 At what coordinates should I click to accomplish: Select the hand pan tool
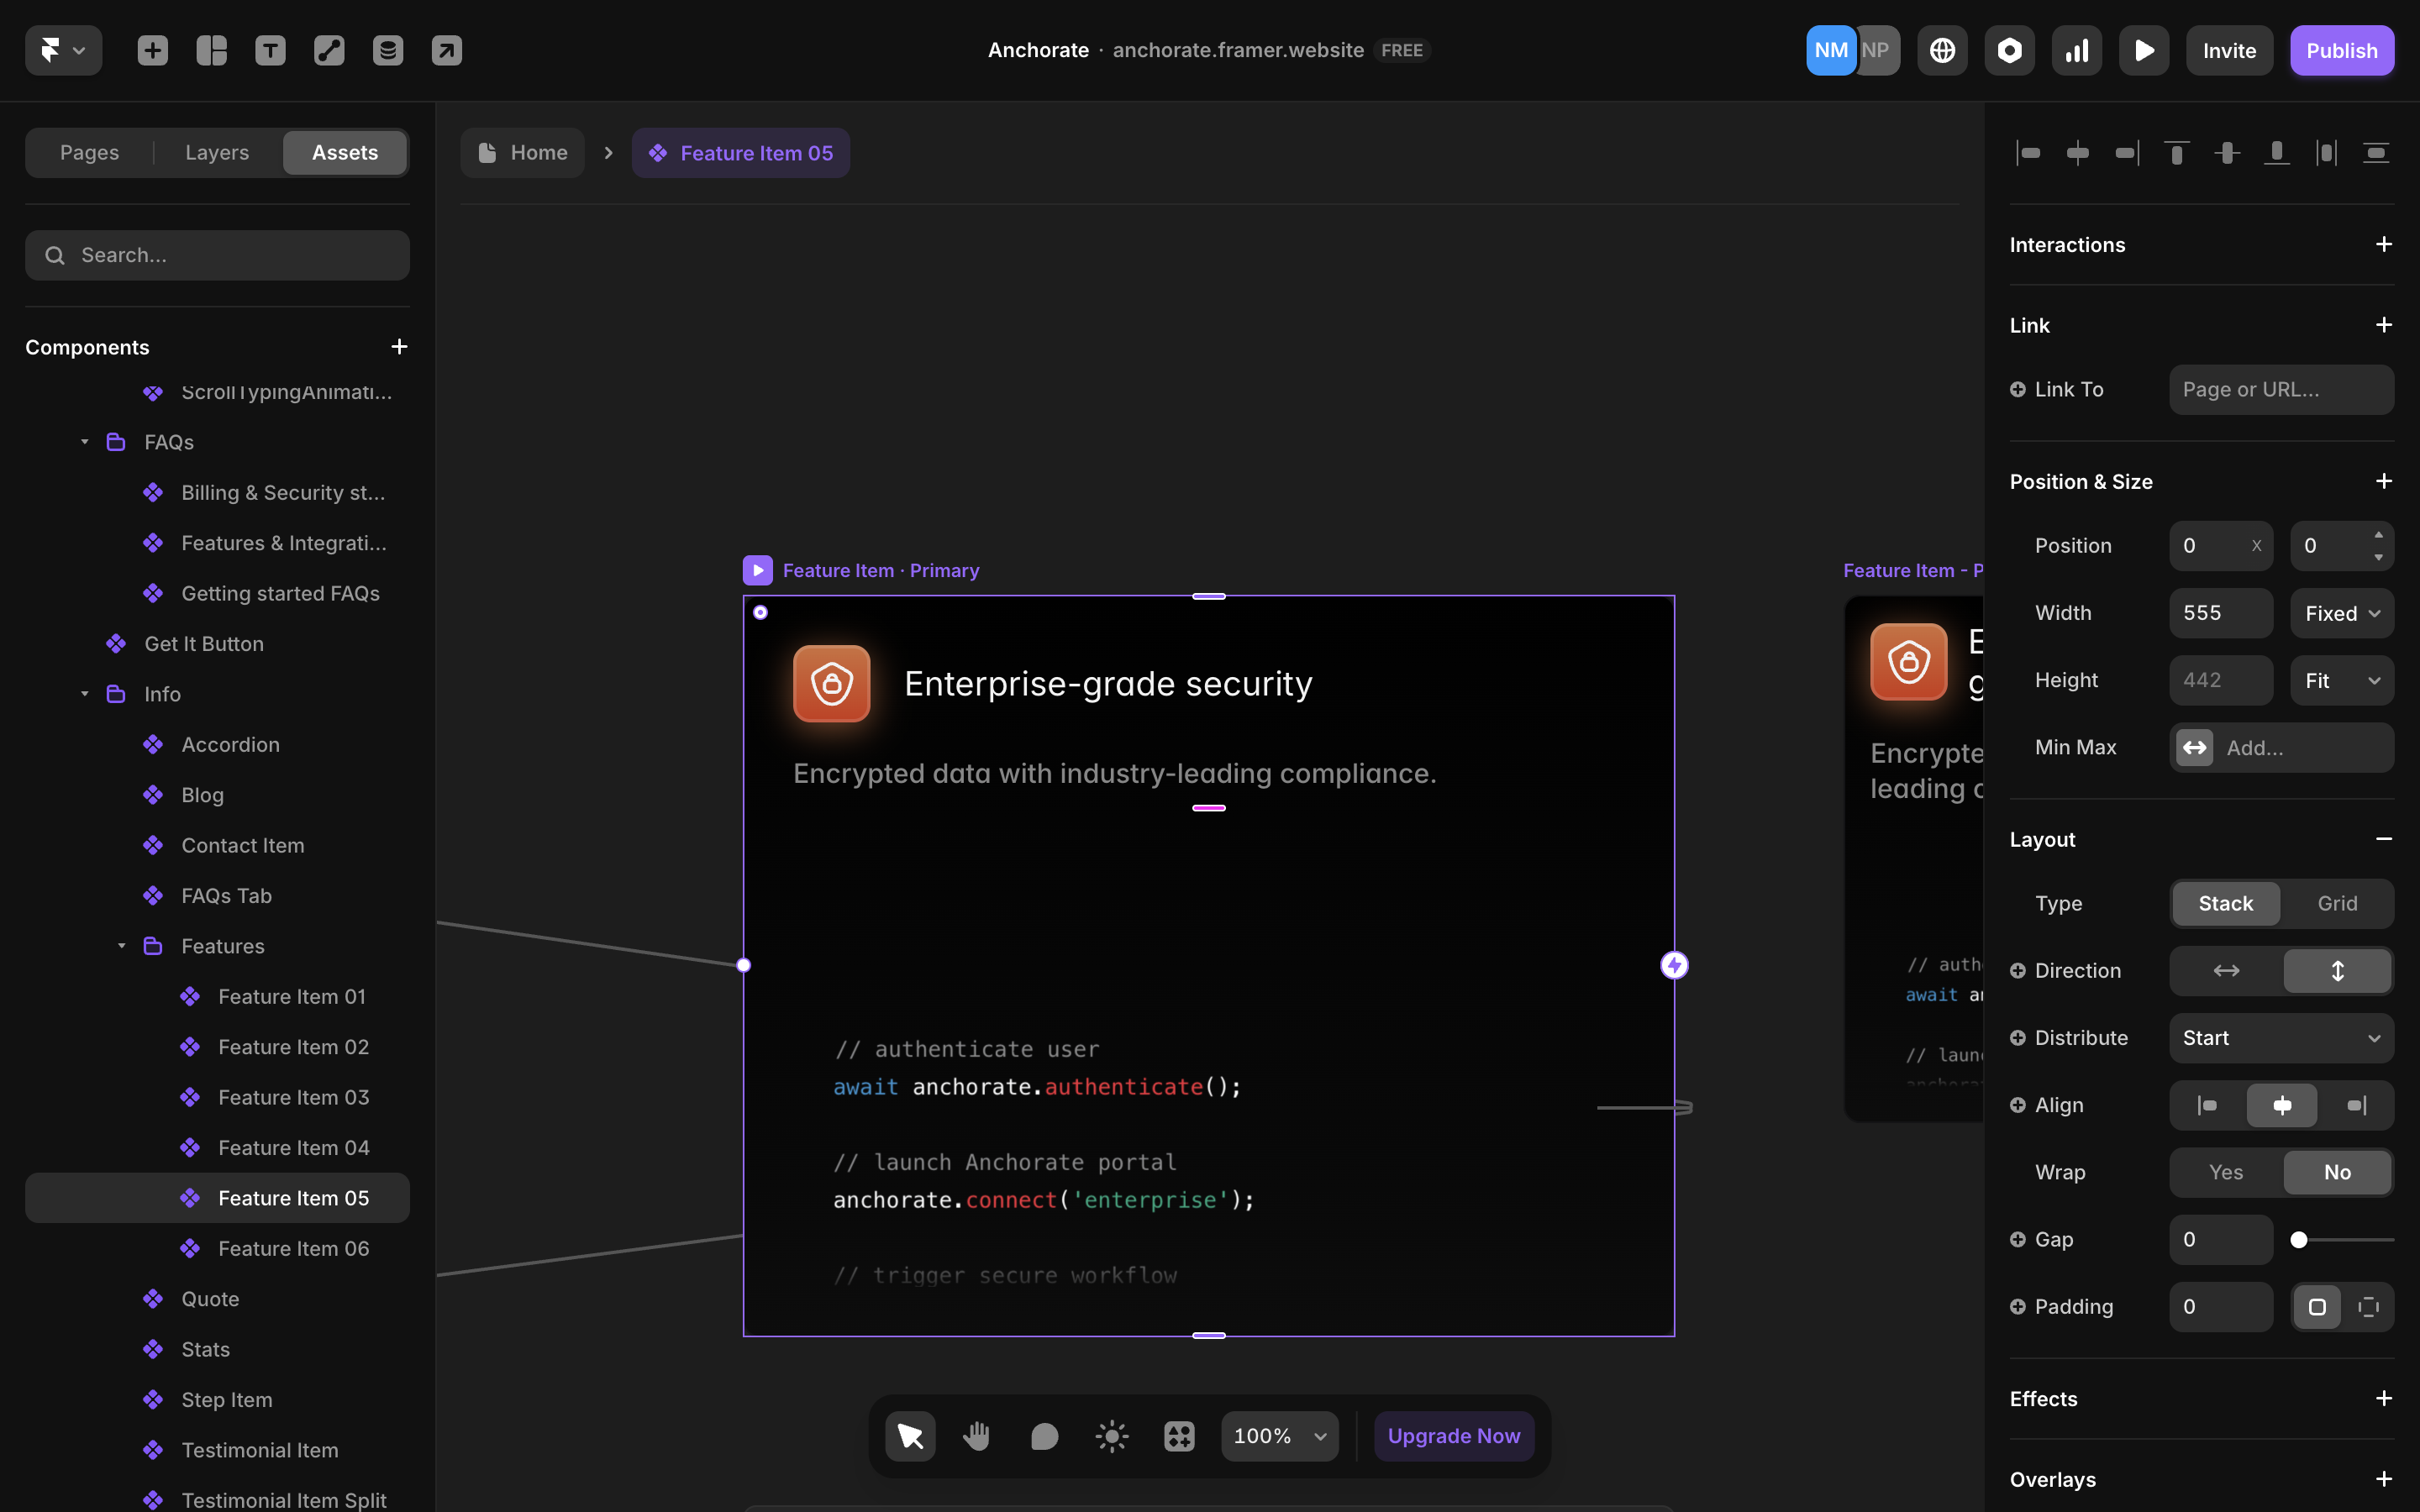[976, 1436]
